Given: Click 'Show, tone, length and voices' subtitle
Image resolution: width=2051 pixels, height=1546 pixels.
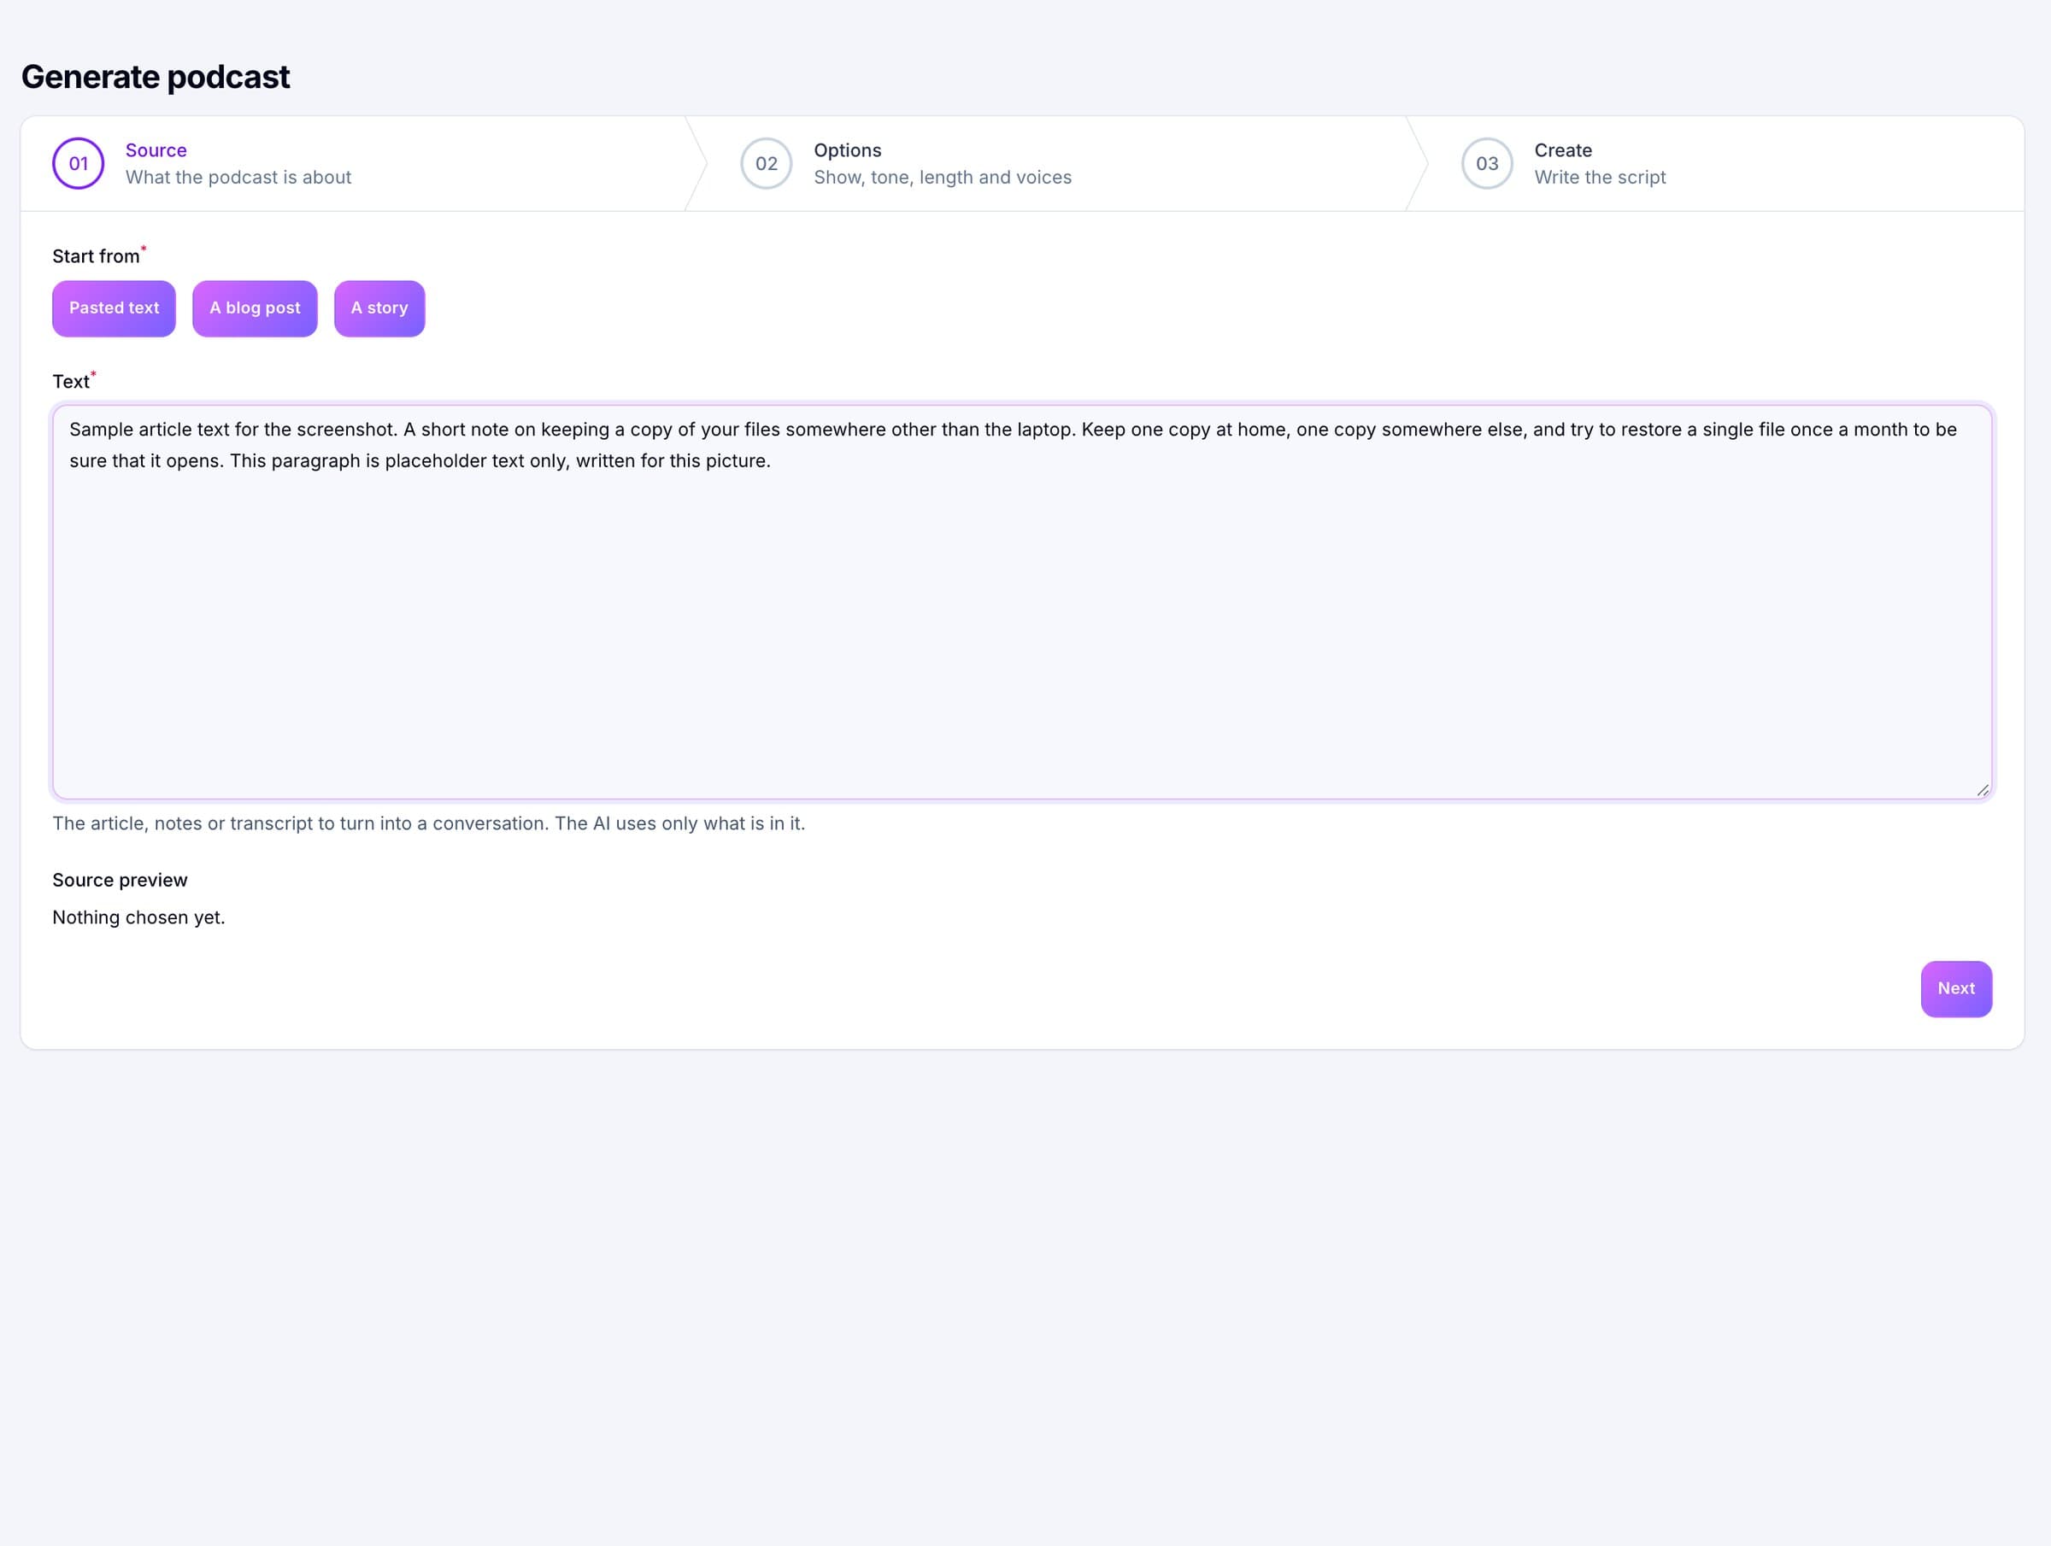Looking at the screenshot, I should [x=943, y=177].
